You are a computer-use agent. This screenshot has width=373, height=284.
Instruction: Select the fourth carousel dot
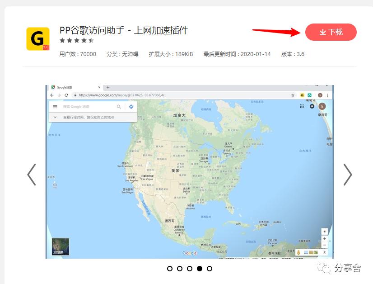point(200,269)
